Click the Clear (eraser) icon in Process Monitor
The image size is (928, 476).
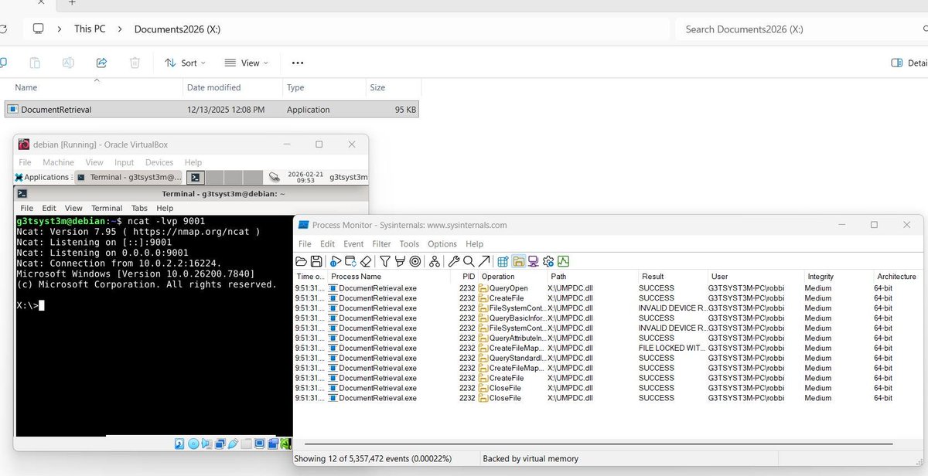[366, 261]
